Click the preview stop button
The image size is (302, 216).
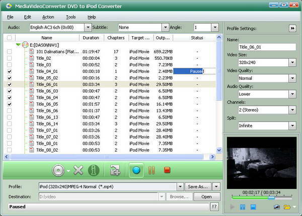pos(253,207)
